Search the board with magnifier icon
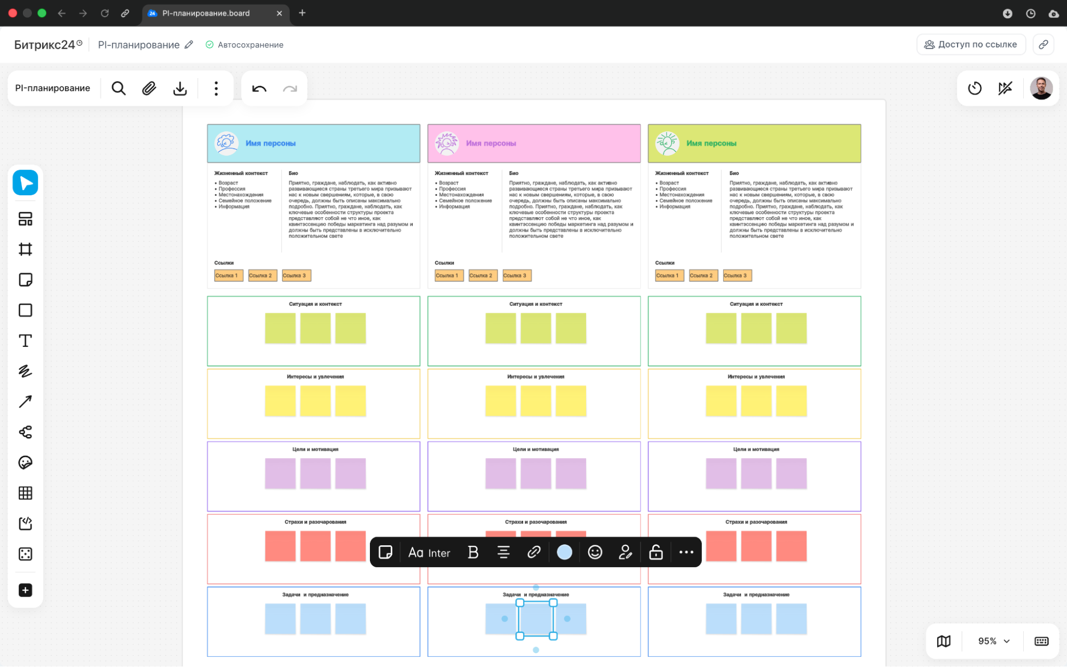This screenshot has width=1067, height=667. [118, 88]
